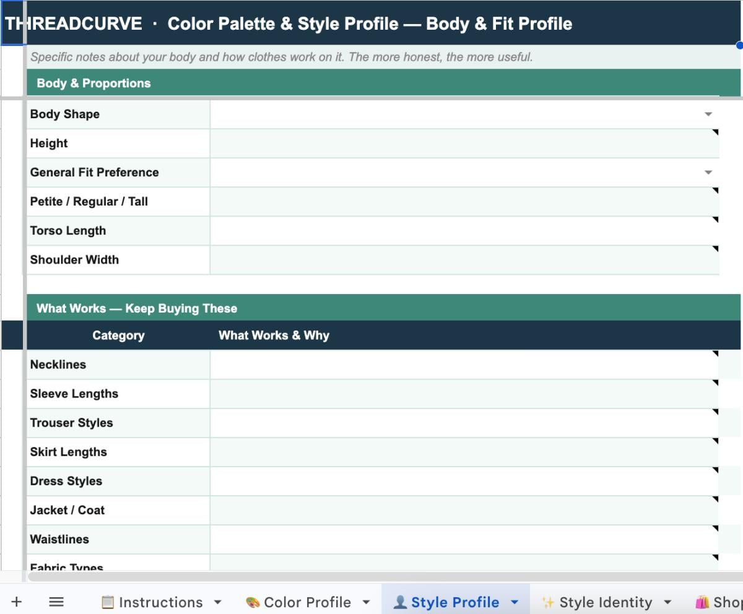
Task: Open the All Sheets list menu
Action: (56, 602)
